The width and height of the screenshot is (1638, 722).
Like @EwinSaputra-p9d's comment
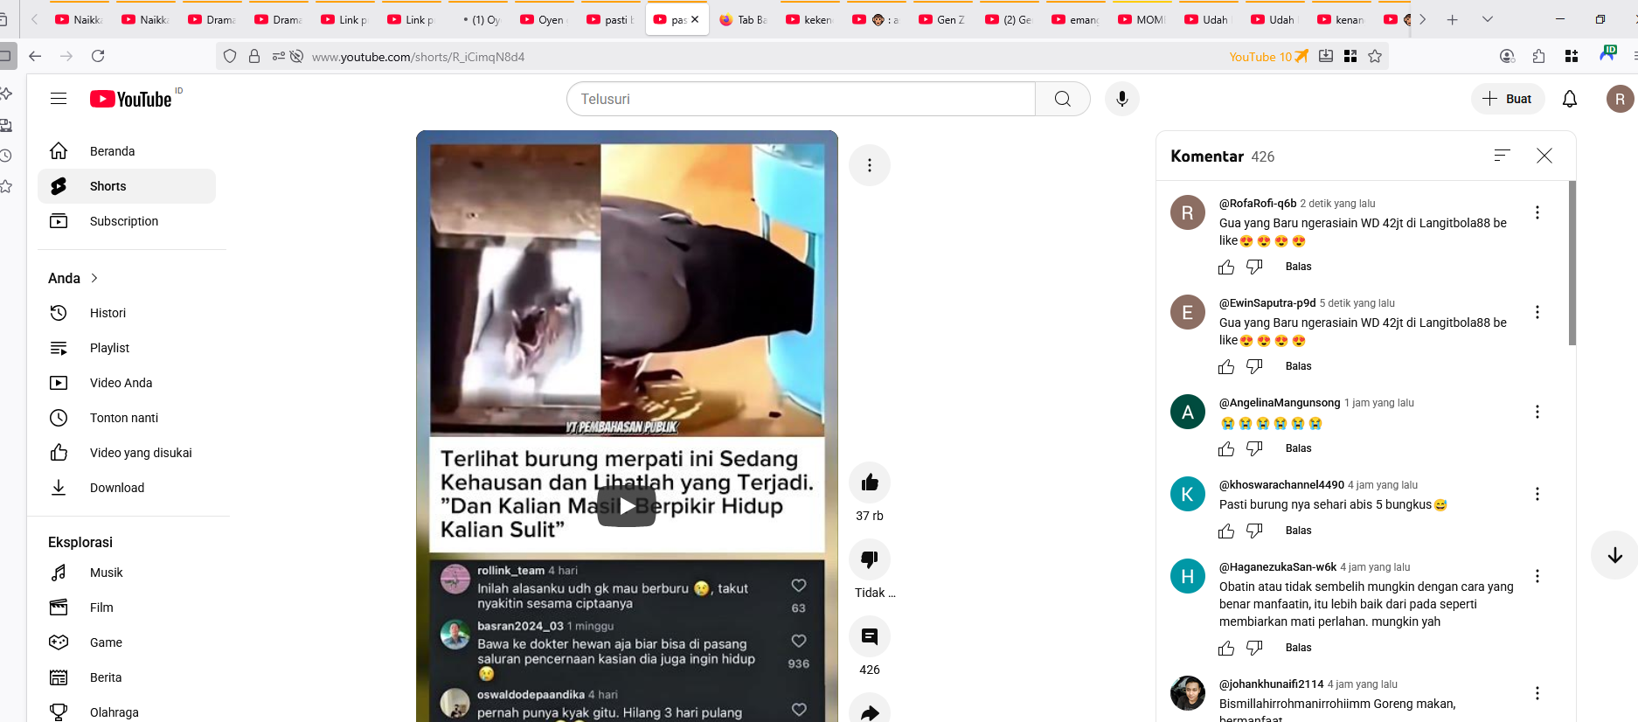tap(1226, 366)
